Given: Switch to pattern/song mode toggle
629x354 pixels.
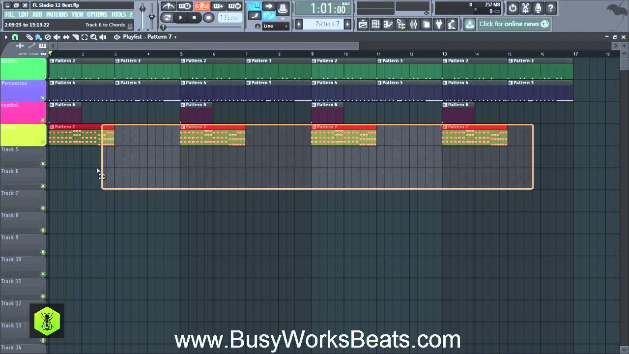Looking at the screenshot, I should [168, 17].
